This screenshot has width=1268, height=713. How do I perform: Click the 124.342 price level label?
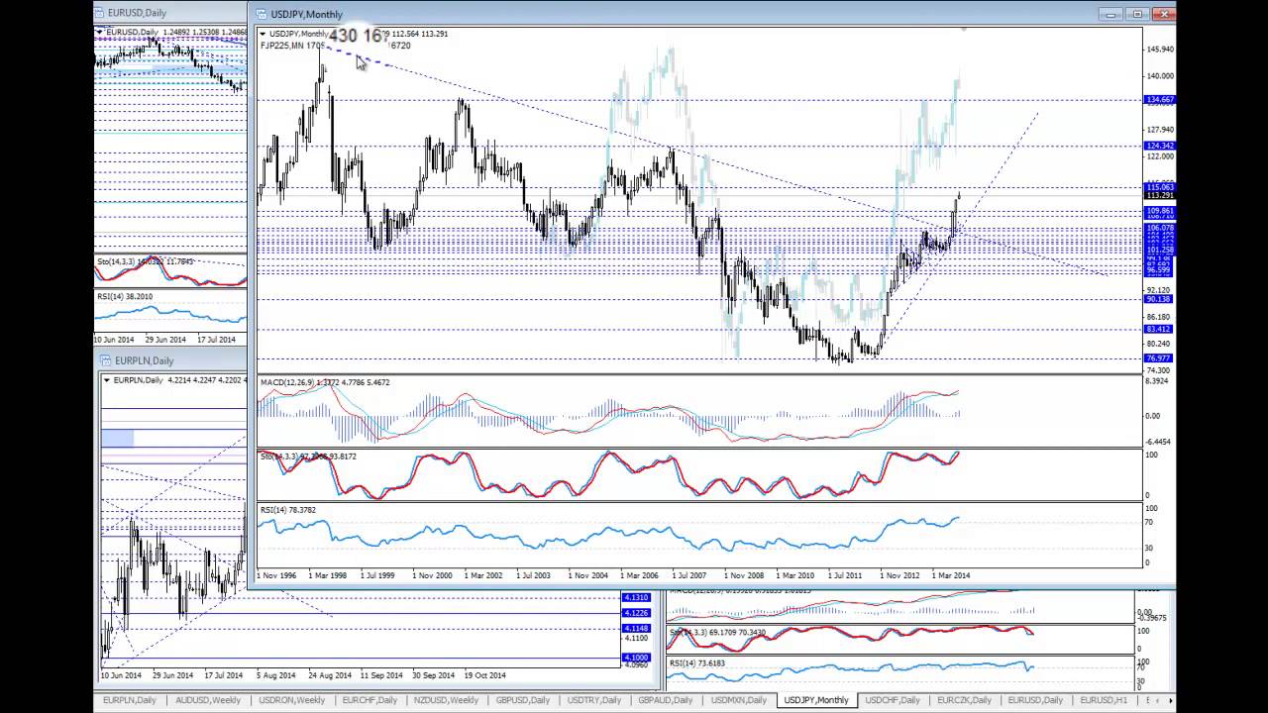[1159, 146]
